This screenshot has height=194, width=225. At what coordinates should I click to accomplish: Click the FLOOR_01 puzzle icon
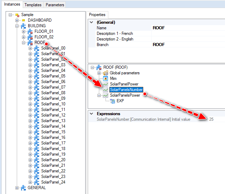[30, 31]
